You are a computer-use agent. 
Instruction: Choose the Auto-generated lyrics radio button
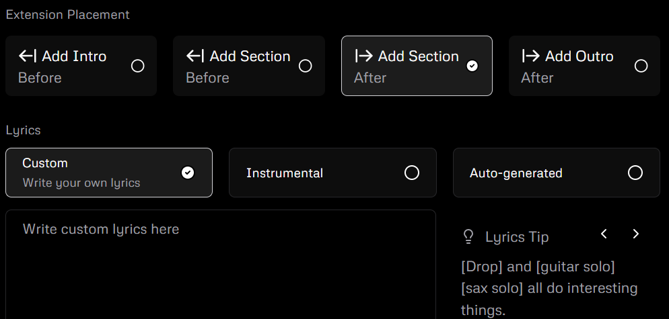[x=635, y=173]
